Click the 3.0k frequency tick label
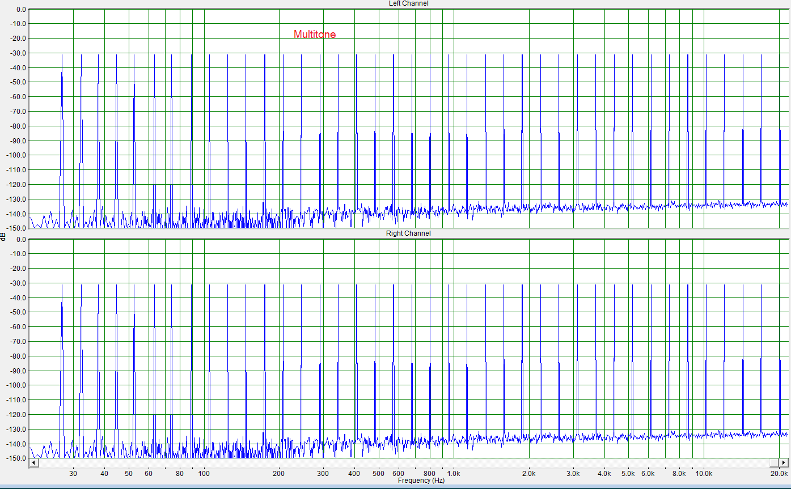791x489 pixels. pos(573,473)
